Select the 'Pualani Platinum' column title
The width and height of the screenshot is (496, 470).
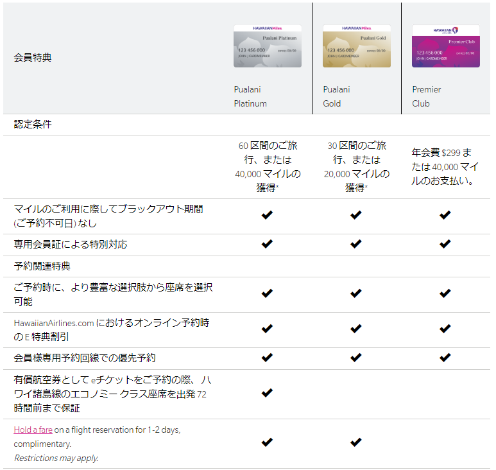pyautogui.click(x=250, y=96)
